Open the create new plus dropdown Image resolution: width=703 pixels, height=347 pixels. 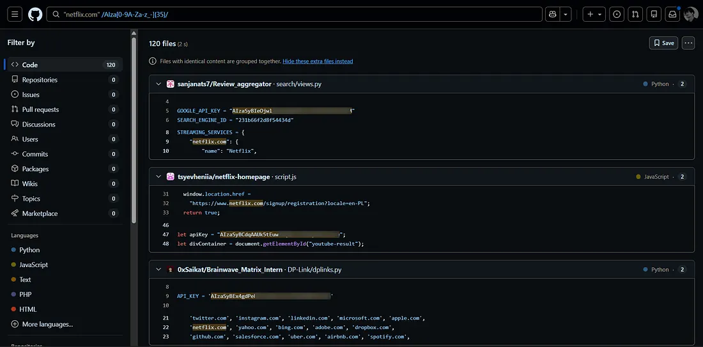(x=594, y=14)
